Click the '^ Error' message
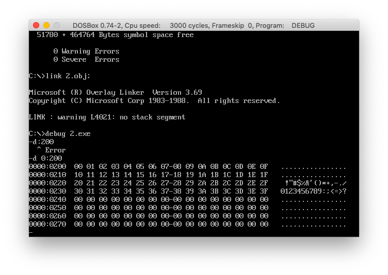388x275 pixels. click(51, 150)
